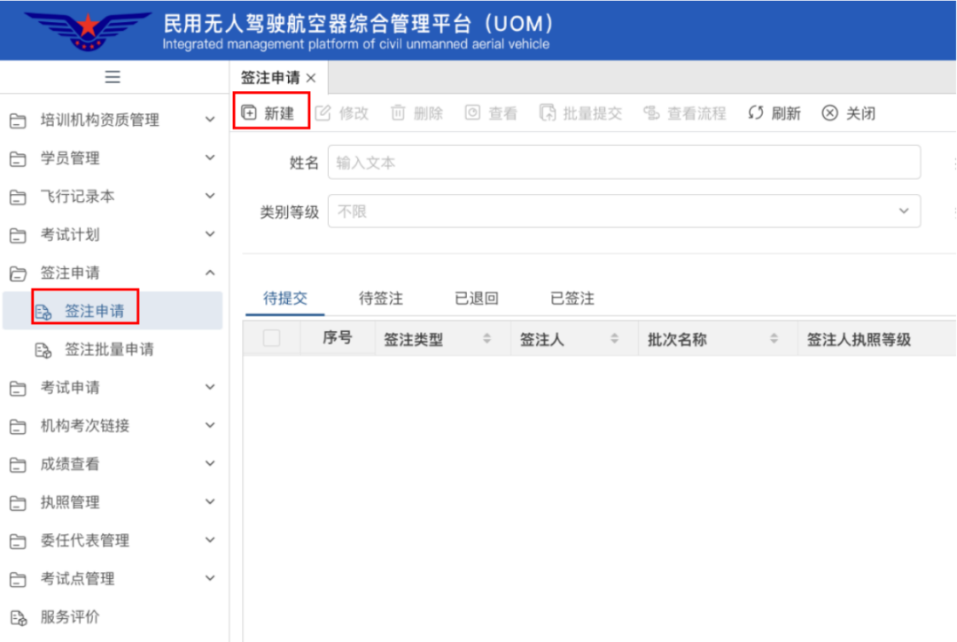This screenshot has width=957, height=642.
Task: Click the 新建 plus icon
Action: point(249,112)
